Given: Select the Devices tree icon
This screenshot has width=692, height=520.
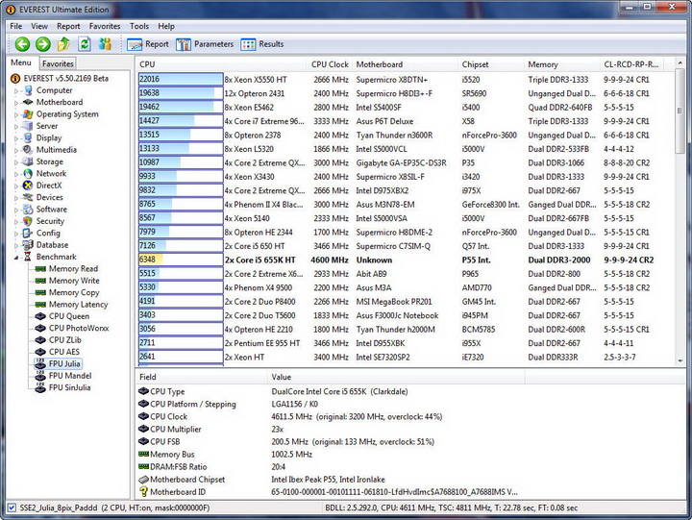Looking at the screenshot, I should pos(28,197).
